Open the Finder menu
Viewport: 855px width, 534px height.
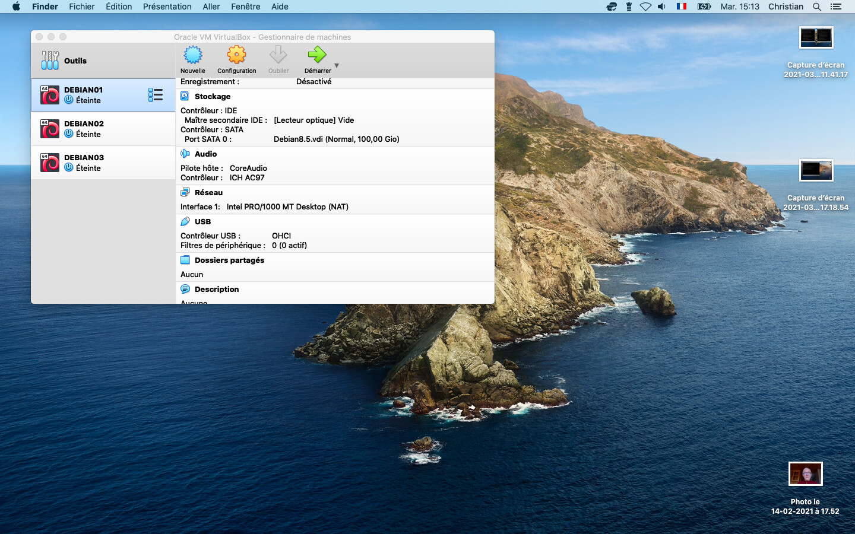pos(45,7)
